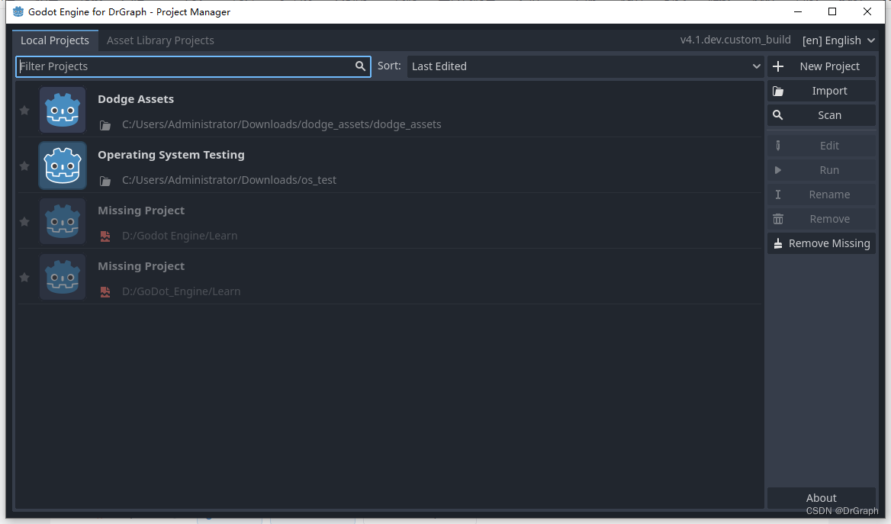Screen dimensions: 891x524
Task: Click path C:/Users/Administrator/Downloads/os_test
Action: tap(229, 180)
